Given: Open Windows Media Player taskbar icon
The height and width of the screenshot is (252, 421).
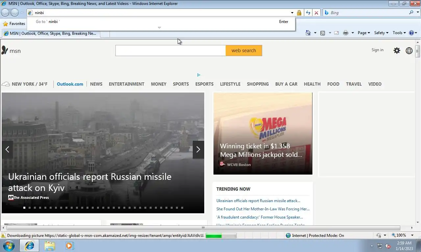Looking at the screenshot, I should point(69,245).
